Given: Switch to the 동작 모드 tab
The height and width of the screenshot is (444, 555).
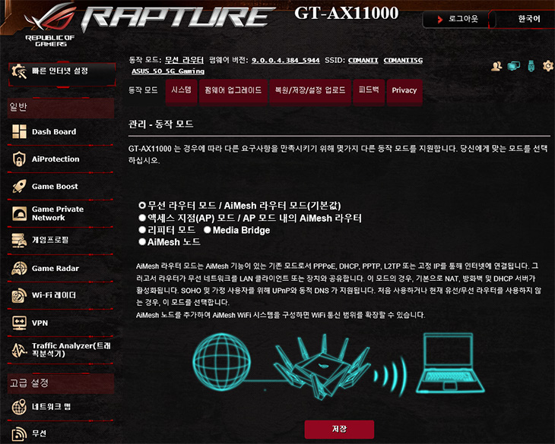Looking at the screenshot, I should (143, 90).
